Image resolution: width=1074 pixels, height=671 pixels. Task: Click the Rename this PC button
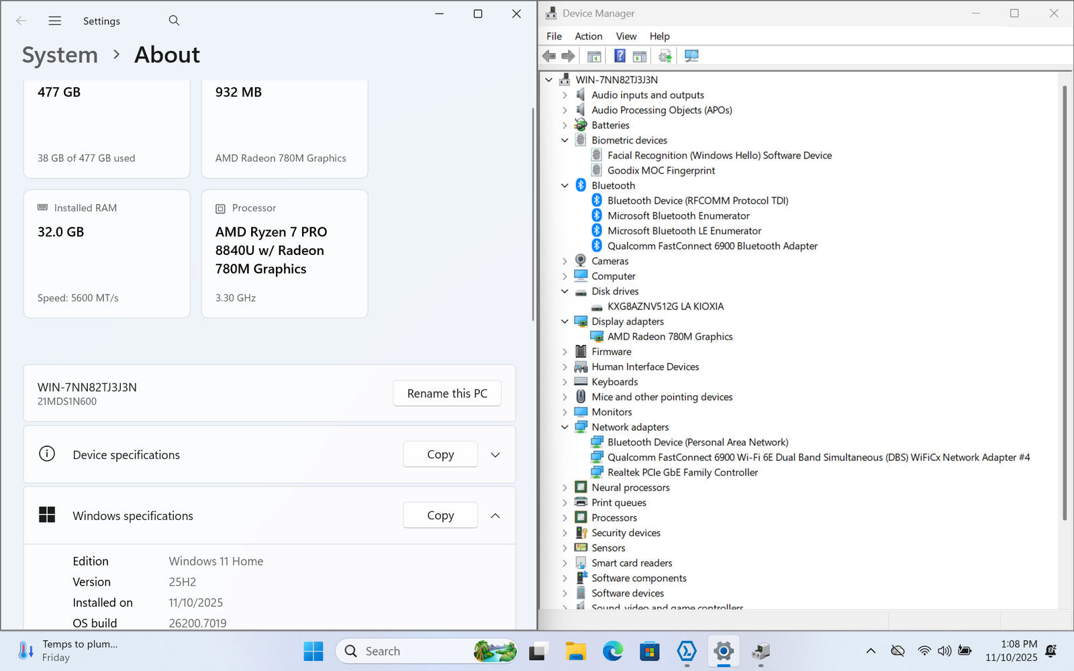point(447,394)
